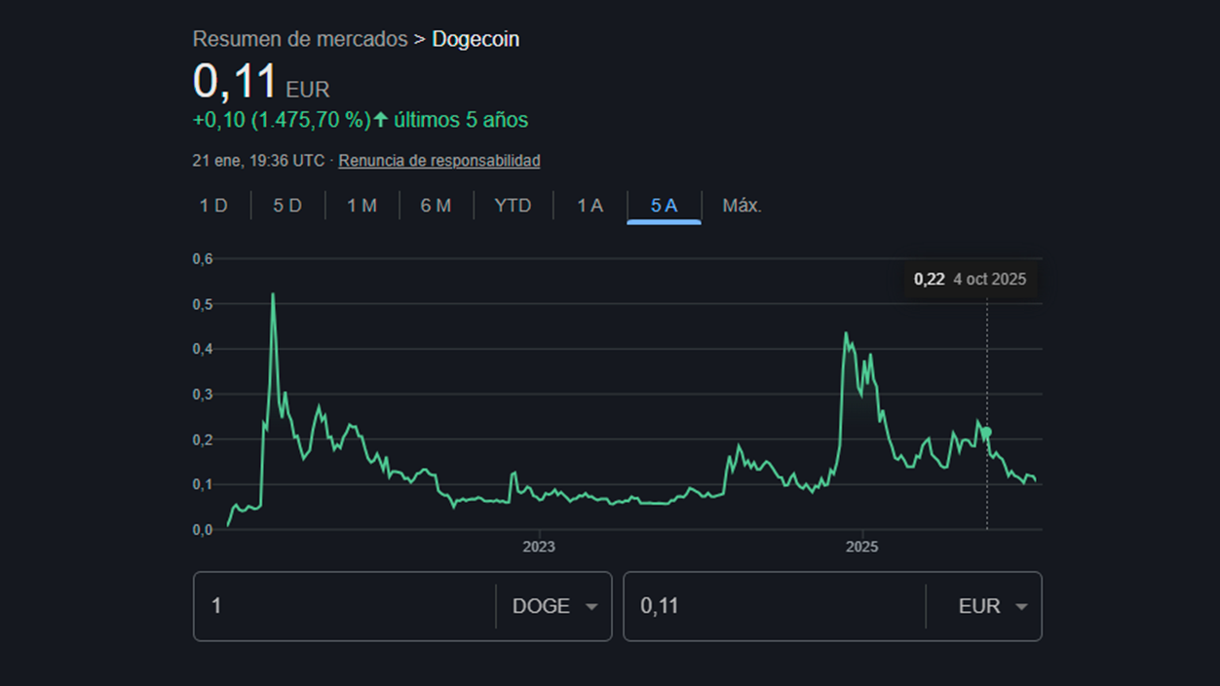Click the green upward arrow gain indicator

tap(381, 119)
